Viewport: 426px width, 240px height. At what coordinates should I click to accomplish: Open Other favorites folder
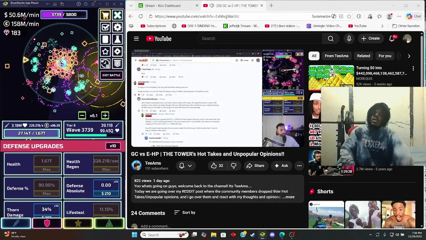coord(406,26)
